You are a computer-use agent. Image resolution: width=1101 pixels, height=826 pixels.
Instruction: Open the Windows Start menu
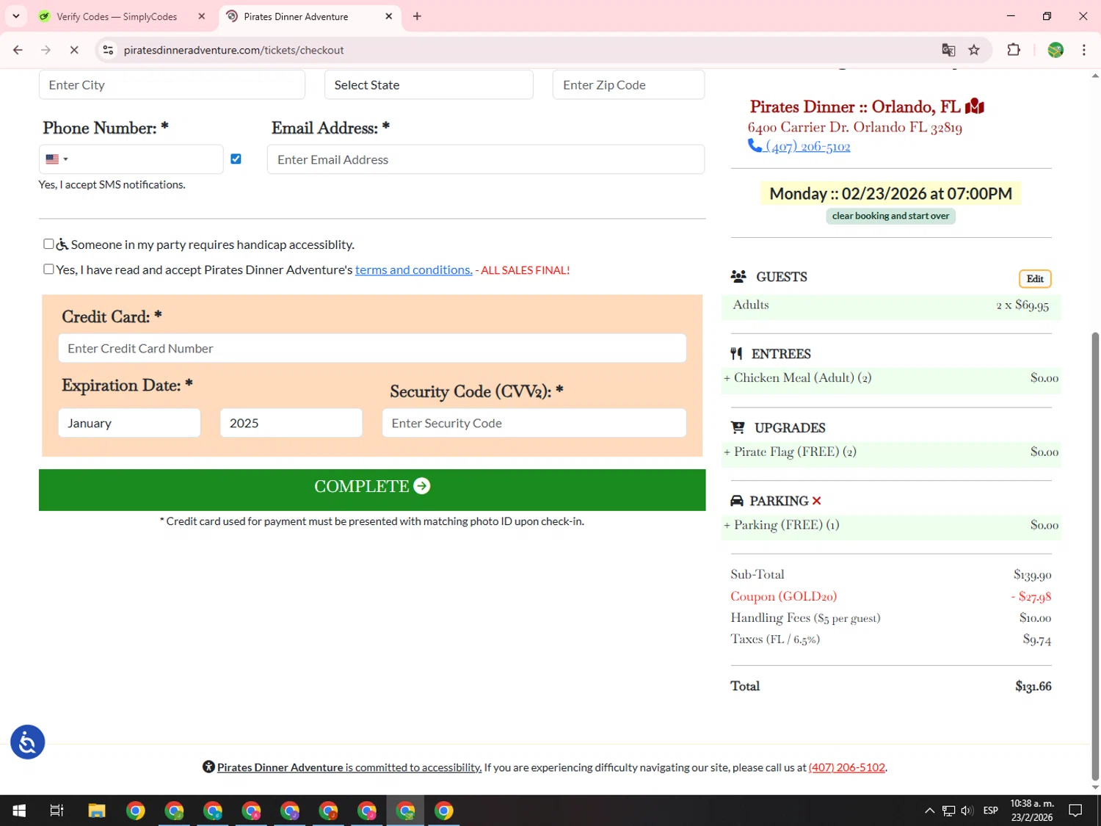[x=19, y=811]
